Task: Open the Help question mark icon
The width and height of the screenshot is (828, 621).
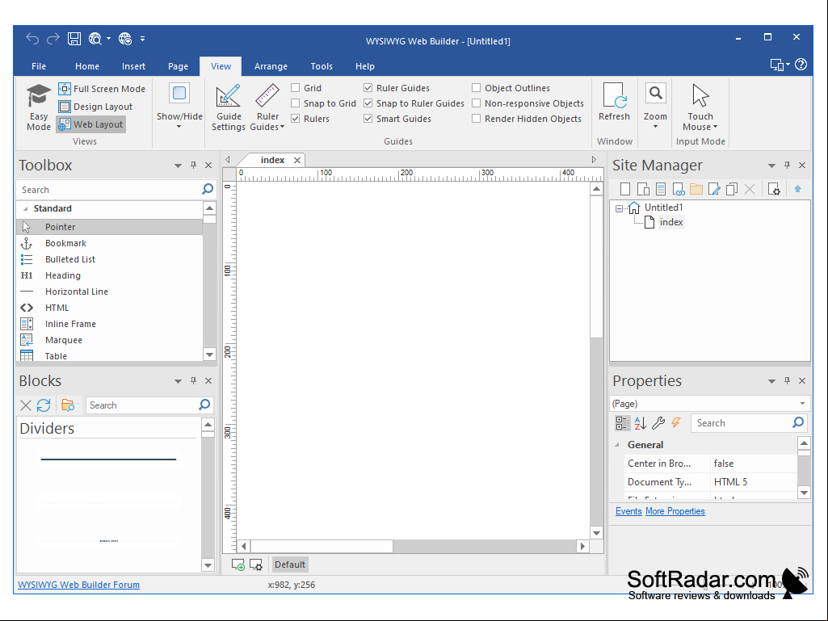Action: 801,65
